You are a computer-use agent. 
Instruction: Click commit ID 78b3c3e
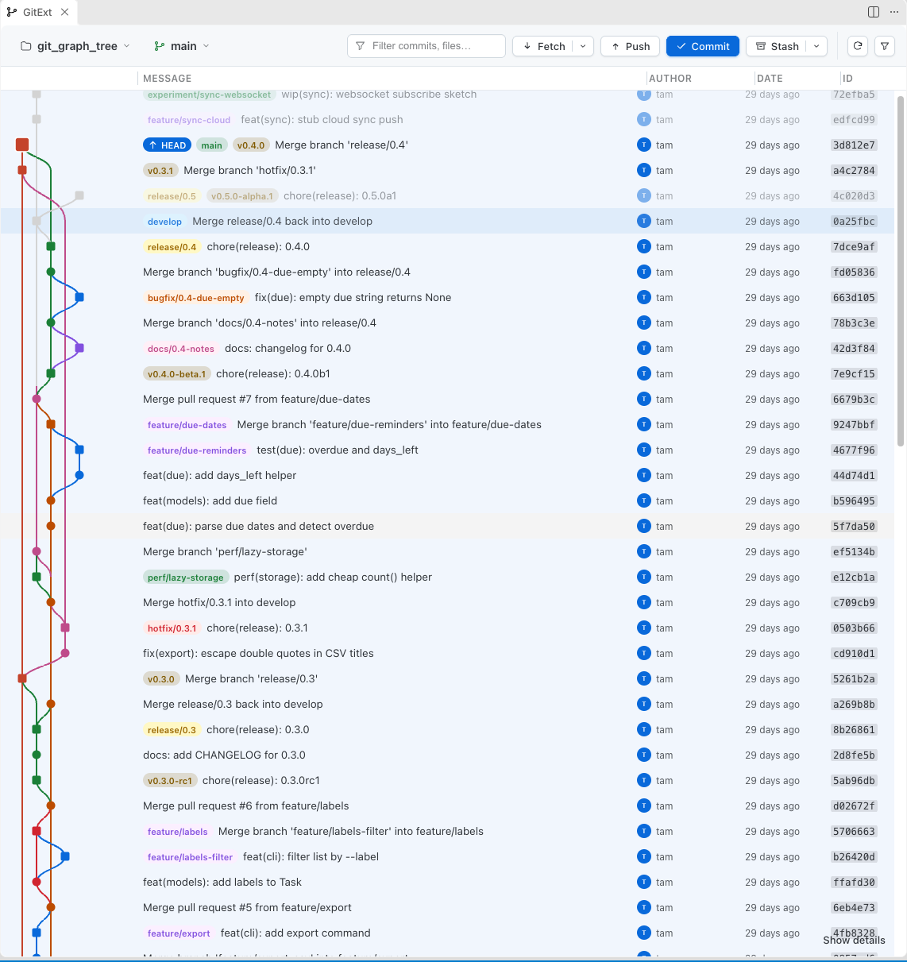(854, 323)
